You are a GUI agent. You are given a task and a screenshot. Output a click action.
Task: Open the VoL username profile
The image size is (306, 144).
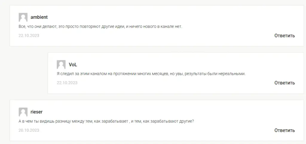point(73,65)
